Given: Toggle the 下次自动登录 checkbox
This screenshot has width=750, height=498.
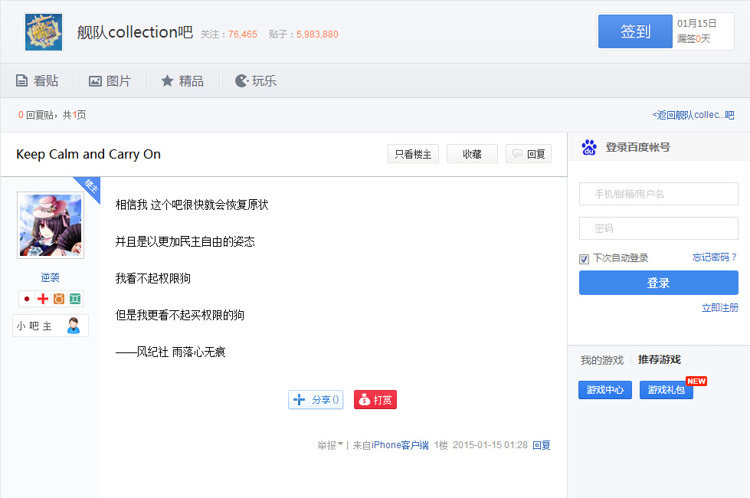Looking at the screenshot, I should click(584, 259).
